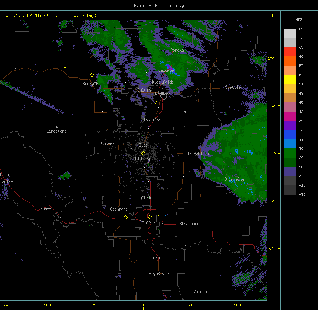This screenshot has height=310, width=318.
Task: Click the -100 tick on right km axis
Action: coord(270,249)
